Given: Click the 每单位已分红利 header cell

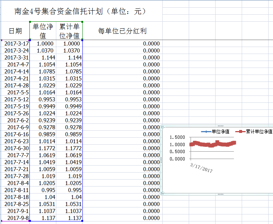Looking at the screenshot, I should 122,31.
